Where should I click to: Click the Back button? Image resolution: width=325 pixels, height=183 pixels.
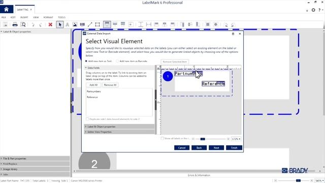(x=199, y=148)
